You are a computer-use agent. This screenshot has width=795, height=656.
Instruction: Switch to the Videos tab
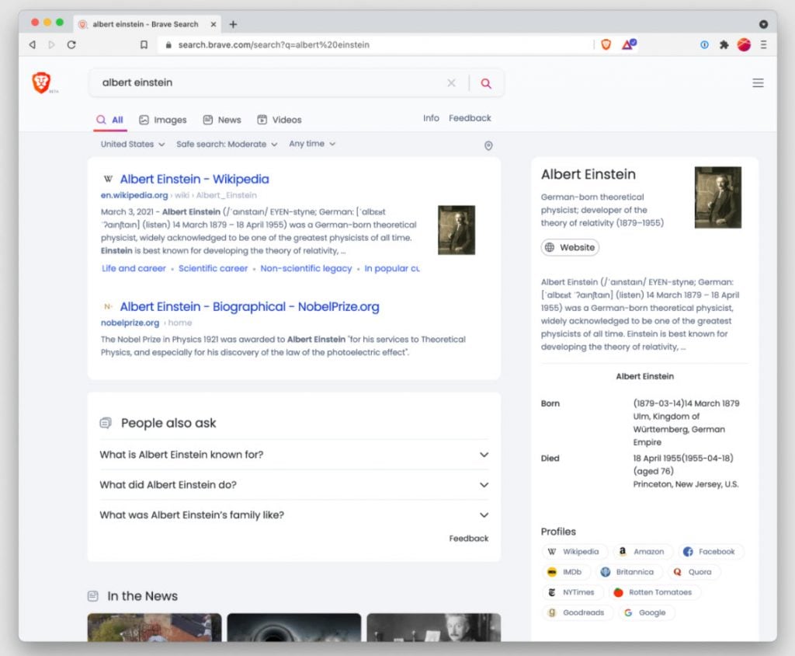point(279,120)
